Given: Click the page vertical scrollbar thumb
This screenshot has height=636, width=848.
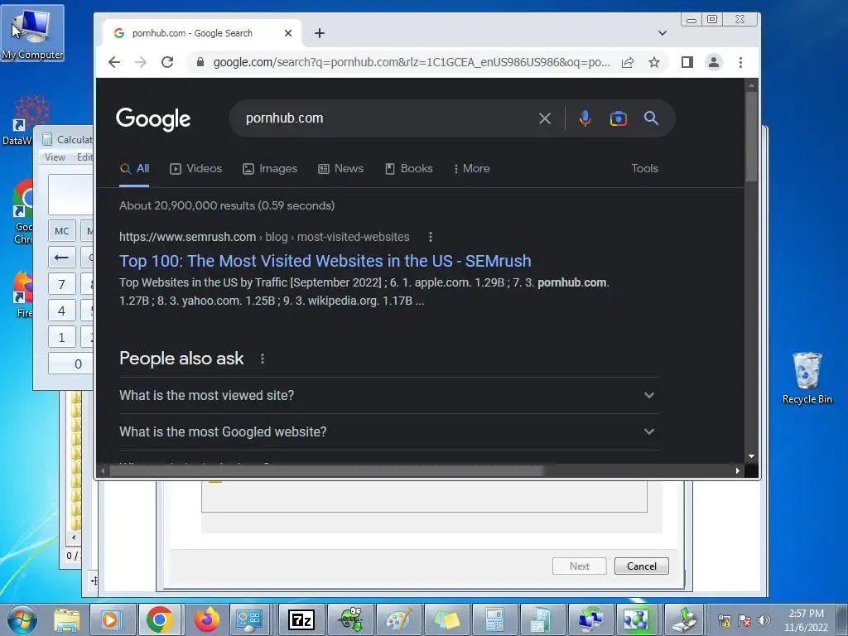Looking at the screenshot, I should pos(751,137).
